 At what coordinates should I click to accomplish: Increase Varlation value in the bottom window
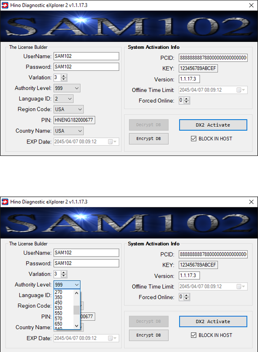64,273
